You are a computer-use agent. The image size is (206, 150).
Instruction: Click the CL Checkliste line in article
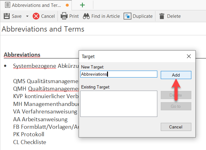[30, 142]
